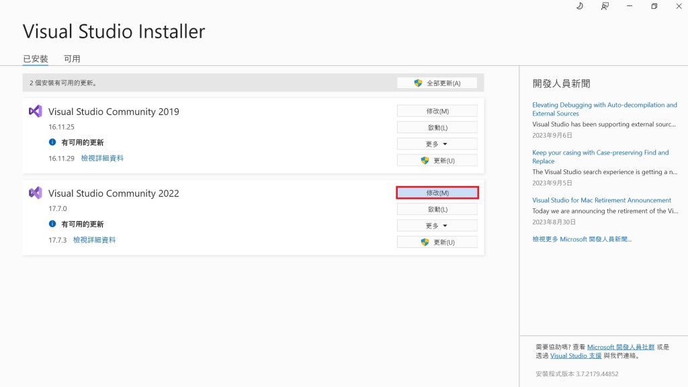Open Elevating Debugging with Auto-decompilation news link
The height and width of the screenshot is (387, 688).
coord(604,110)
